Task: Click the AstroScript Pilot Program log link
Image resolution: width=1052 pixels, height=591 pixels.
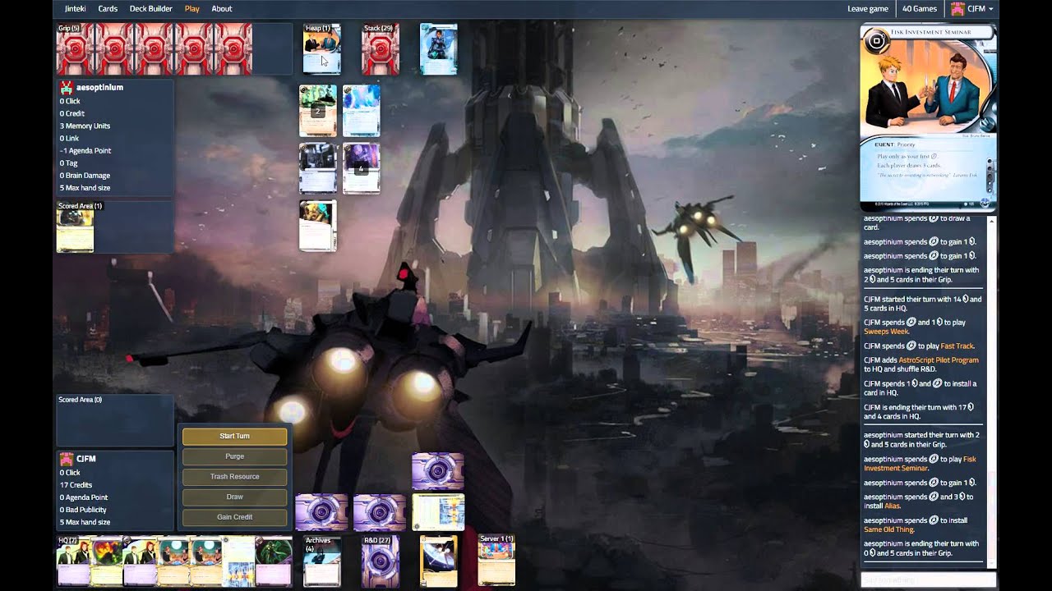Action: [x=939, y=360]
